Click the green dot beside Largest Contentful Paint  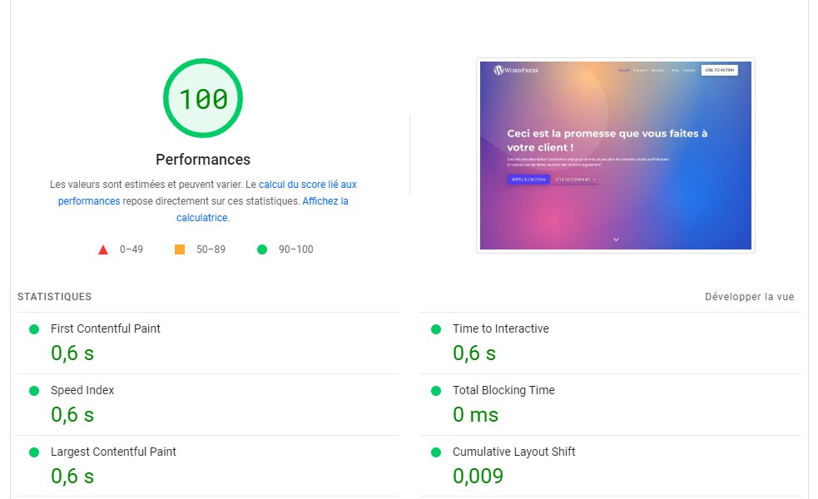click(34, 452)
